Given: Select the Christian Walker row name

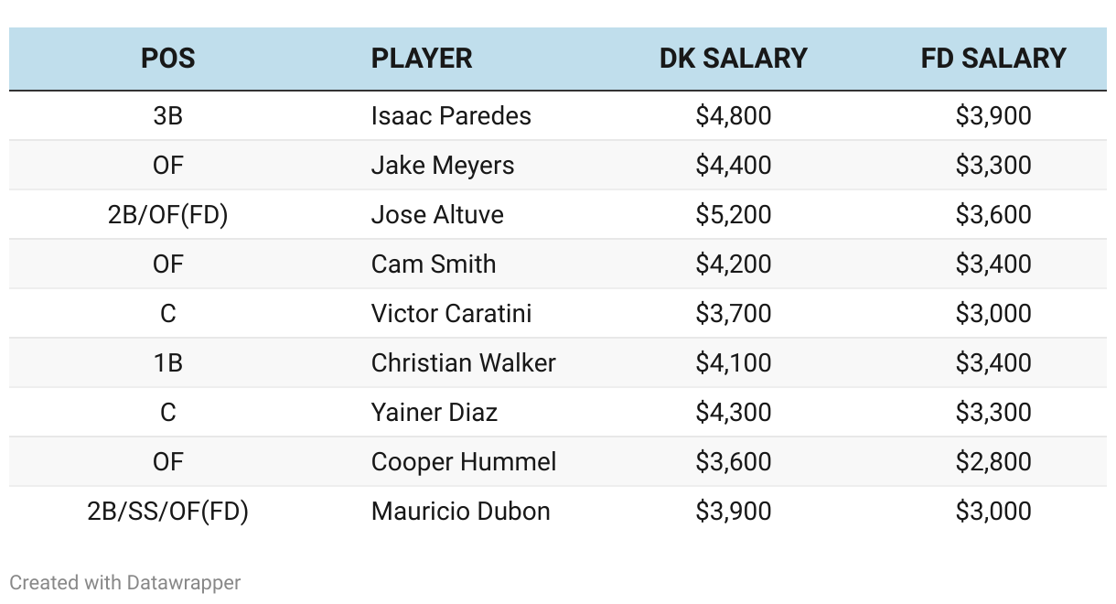Looking at the screenshot, I should [x=464, y=363].
